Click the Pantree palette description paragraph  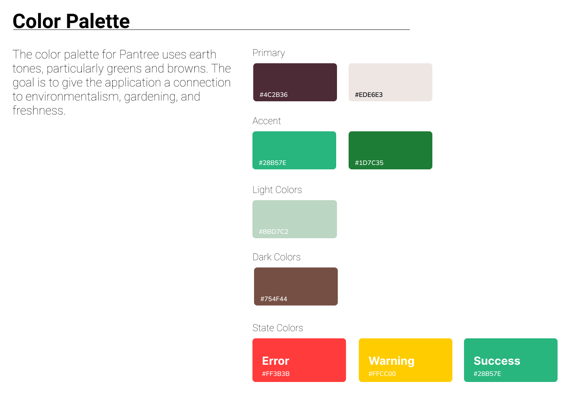(x=121, y=82)
